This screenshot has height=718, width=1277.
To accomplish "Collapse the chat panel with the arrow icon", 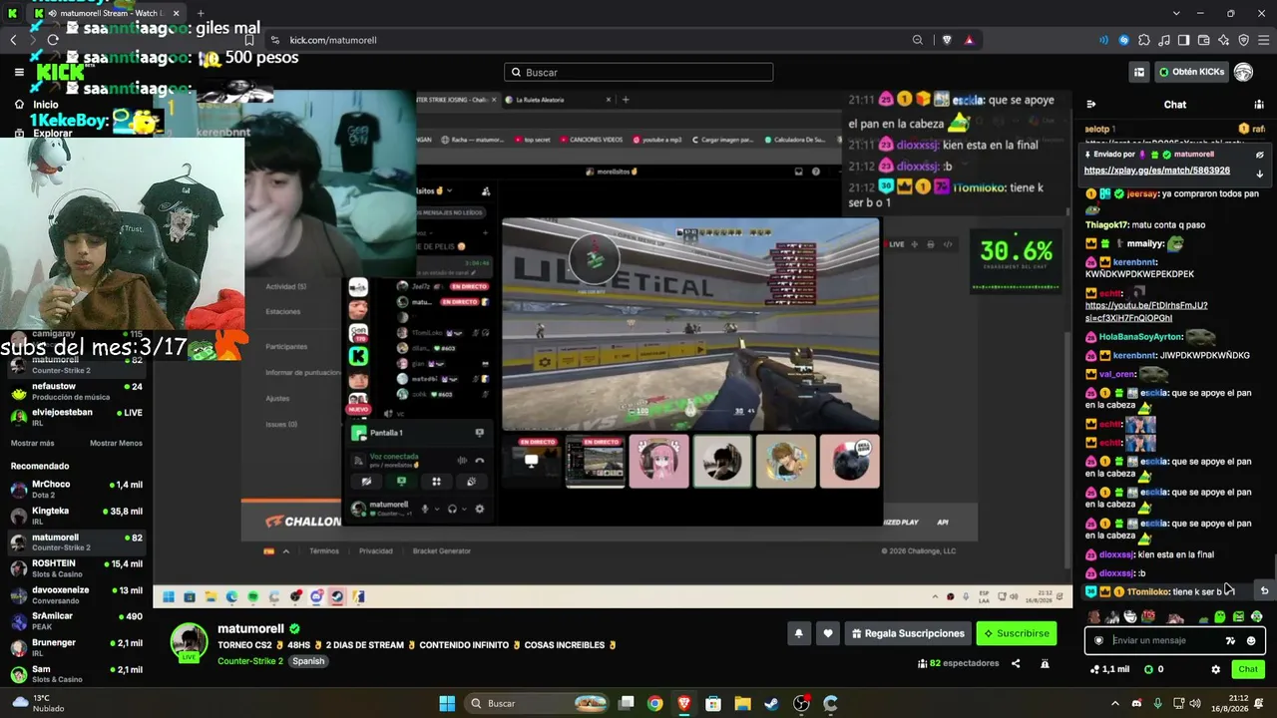I will click(x=1090, y=104).
